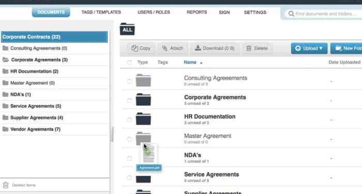
Task: Open the REPORTS tab
Action: [197, 12]
